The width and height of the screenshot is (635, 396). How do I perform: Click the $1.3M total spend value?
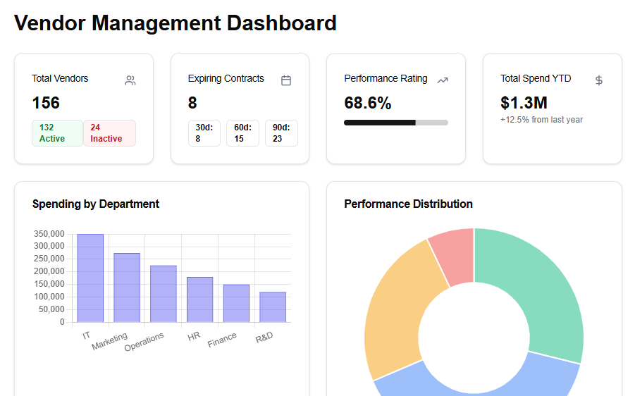click(524, 103)
